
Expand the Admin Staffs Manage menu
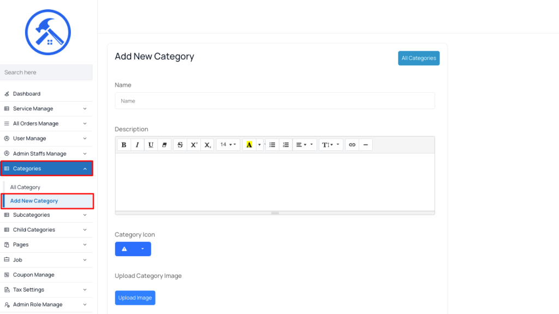(x=46, y=153)
